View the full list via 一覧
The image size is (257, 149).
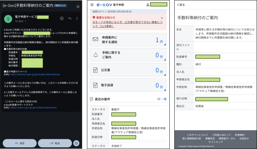(x=162, y=99)
